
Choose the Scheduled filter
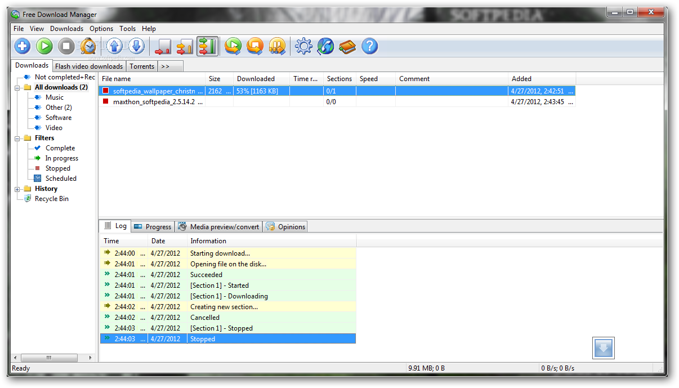[61, 179]
